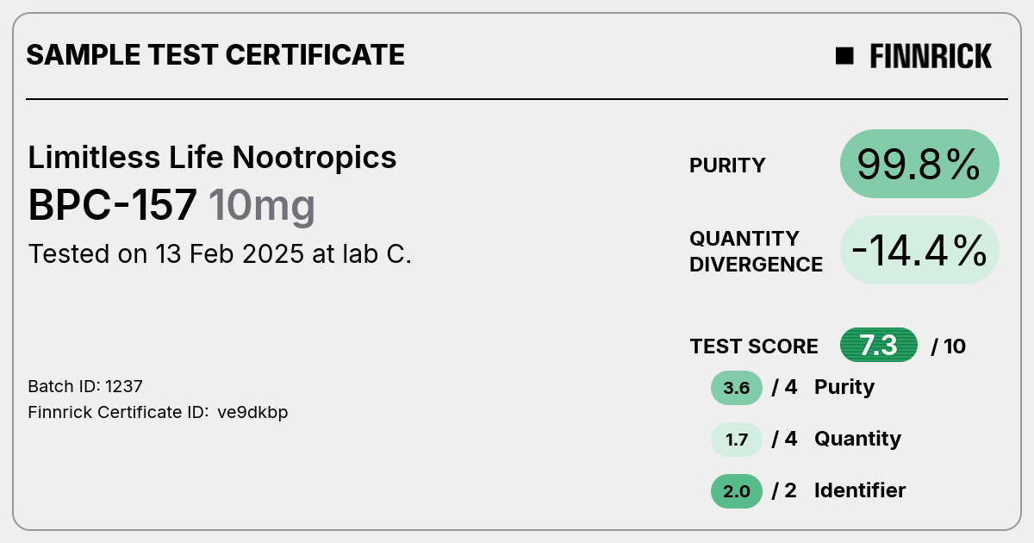Click the PURITY label
1034x543 pixels.
pos(727,165)
